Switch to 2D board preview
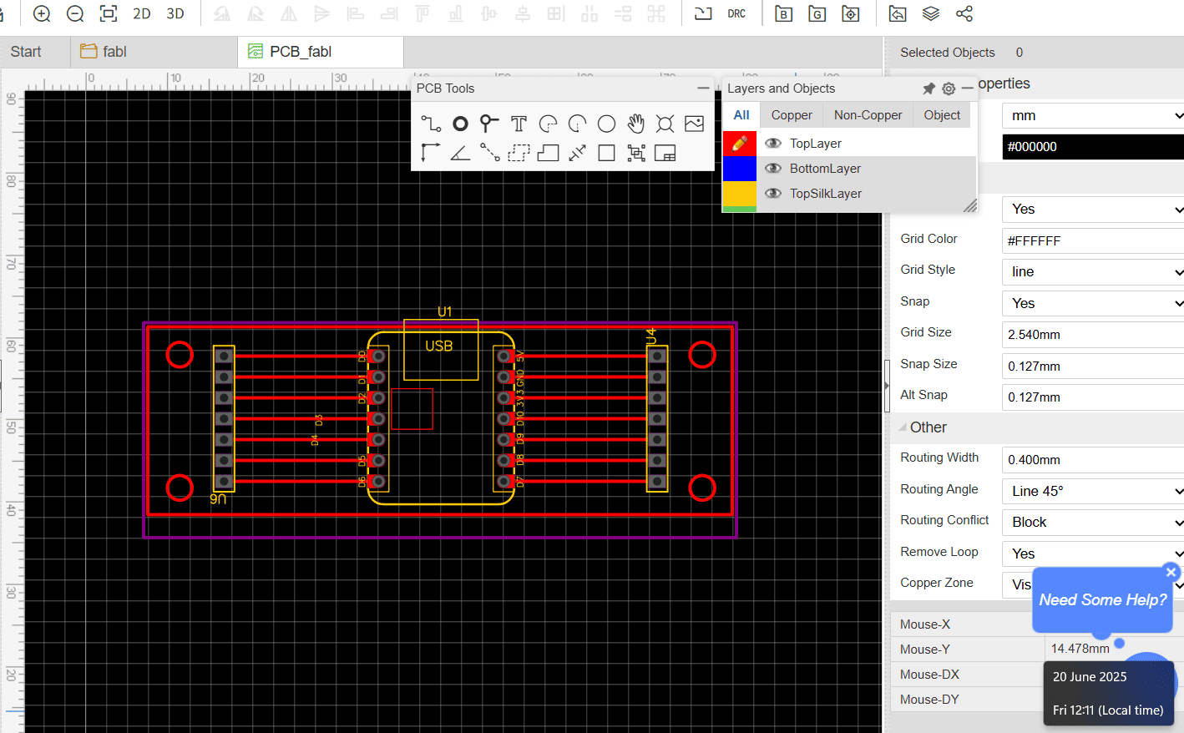The width and height of the screenshot is (1184, 733). pos(142,13)
